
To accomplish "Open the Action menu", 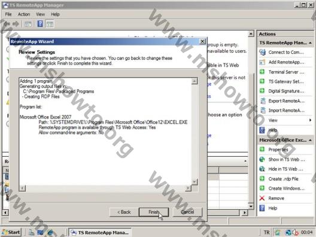I will click(24, 14).
